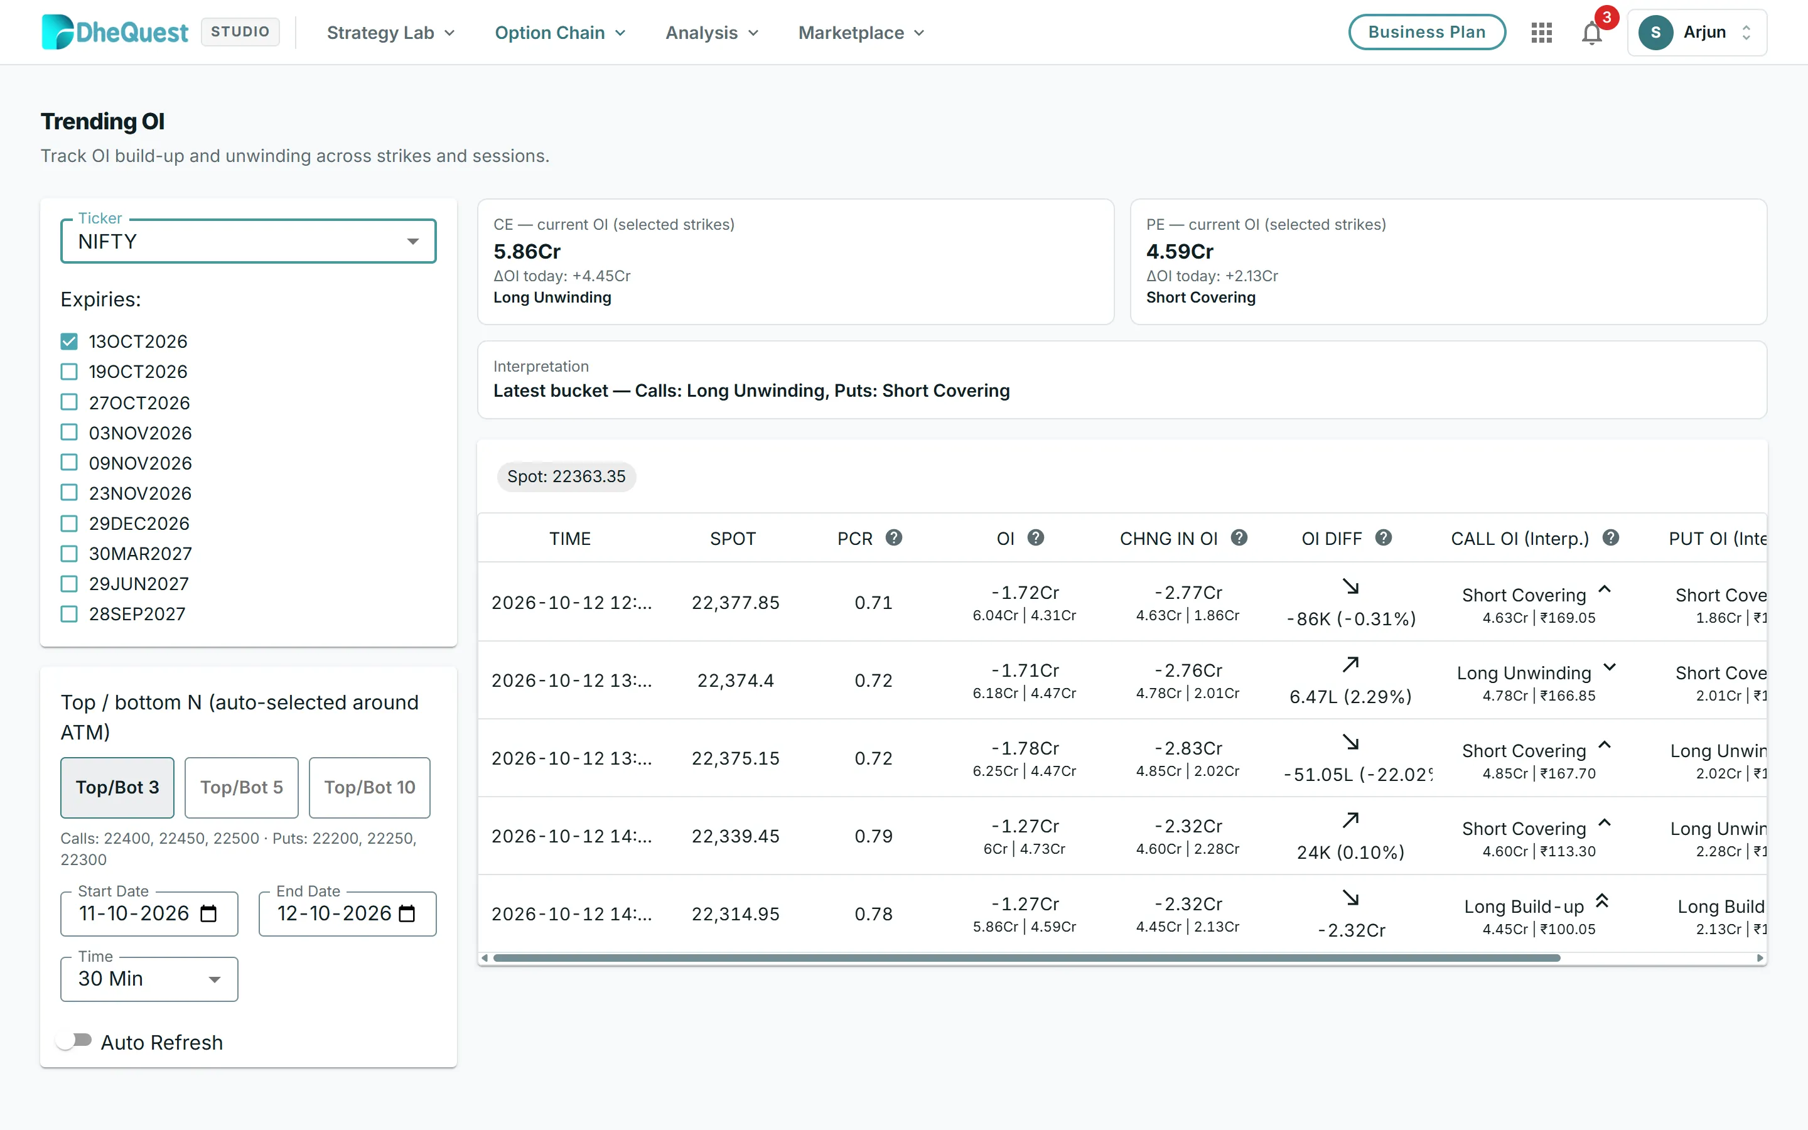Expand the Strategy Lab menu
Image resolution: width=1808 pixels, height=1130 pixels.
click(x=390, y=33)
